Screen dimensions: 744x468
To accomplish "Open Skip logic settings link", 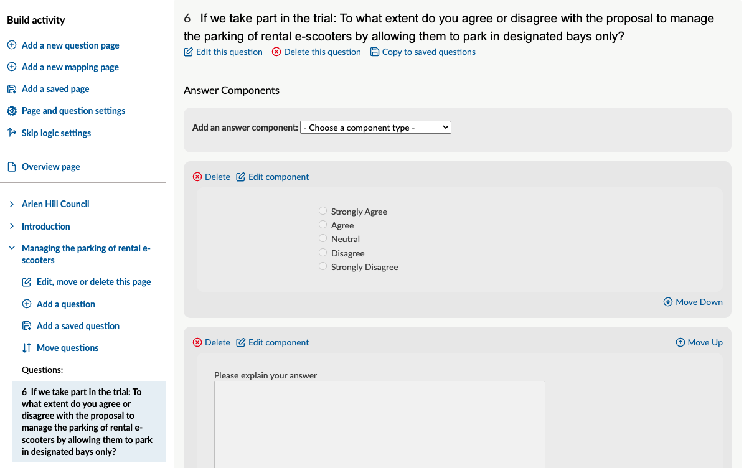I will click(56, 133).
